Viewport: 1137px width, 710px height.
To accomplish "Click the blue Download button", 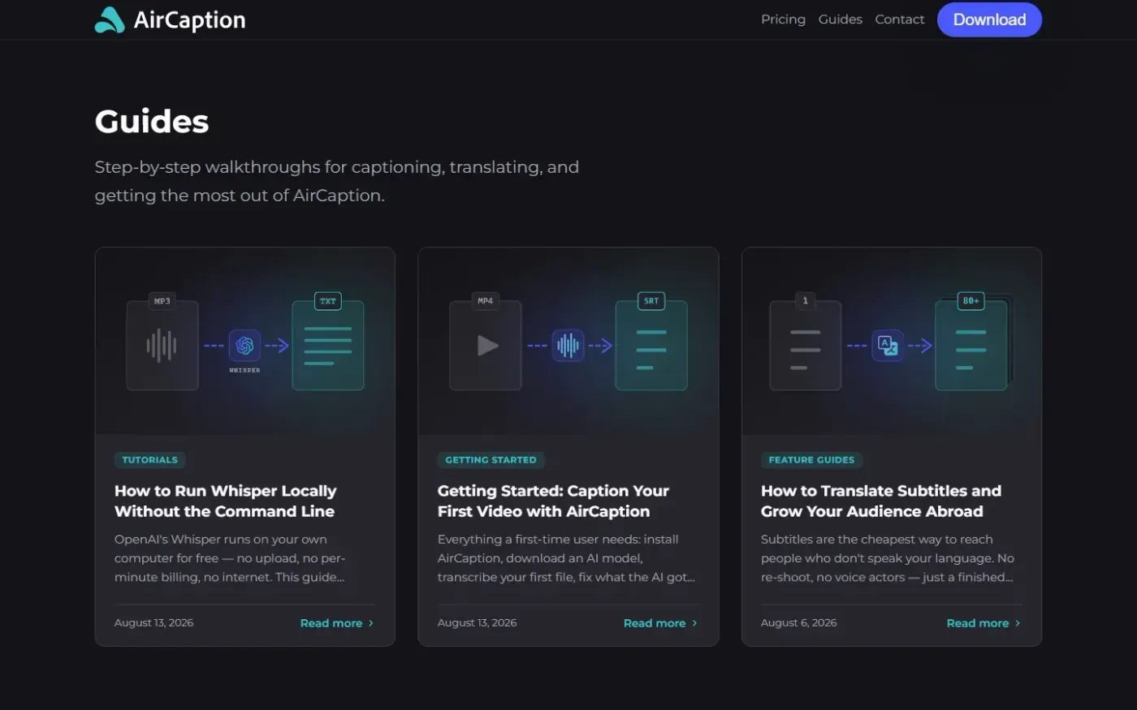I will click(x=989, y=19).
